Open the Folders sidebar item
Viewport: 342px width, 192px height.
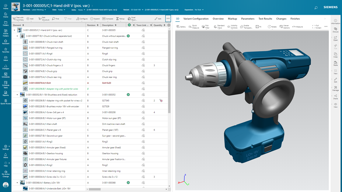pos(6,24)
